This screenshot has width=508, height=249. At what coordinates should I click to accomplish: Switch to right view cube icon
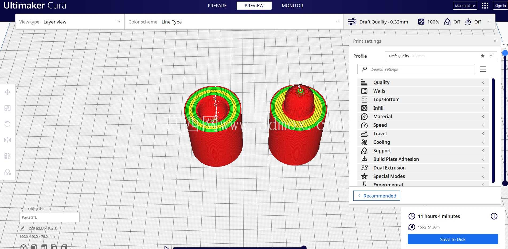64,247
